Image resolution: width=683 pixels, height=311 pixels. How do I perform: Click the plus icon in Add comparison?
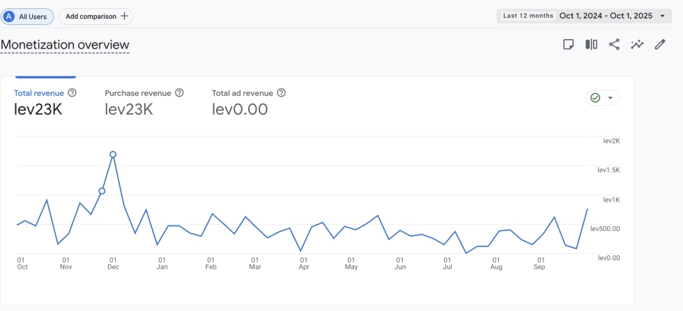point(124,16)
